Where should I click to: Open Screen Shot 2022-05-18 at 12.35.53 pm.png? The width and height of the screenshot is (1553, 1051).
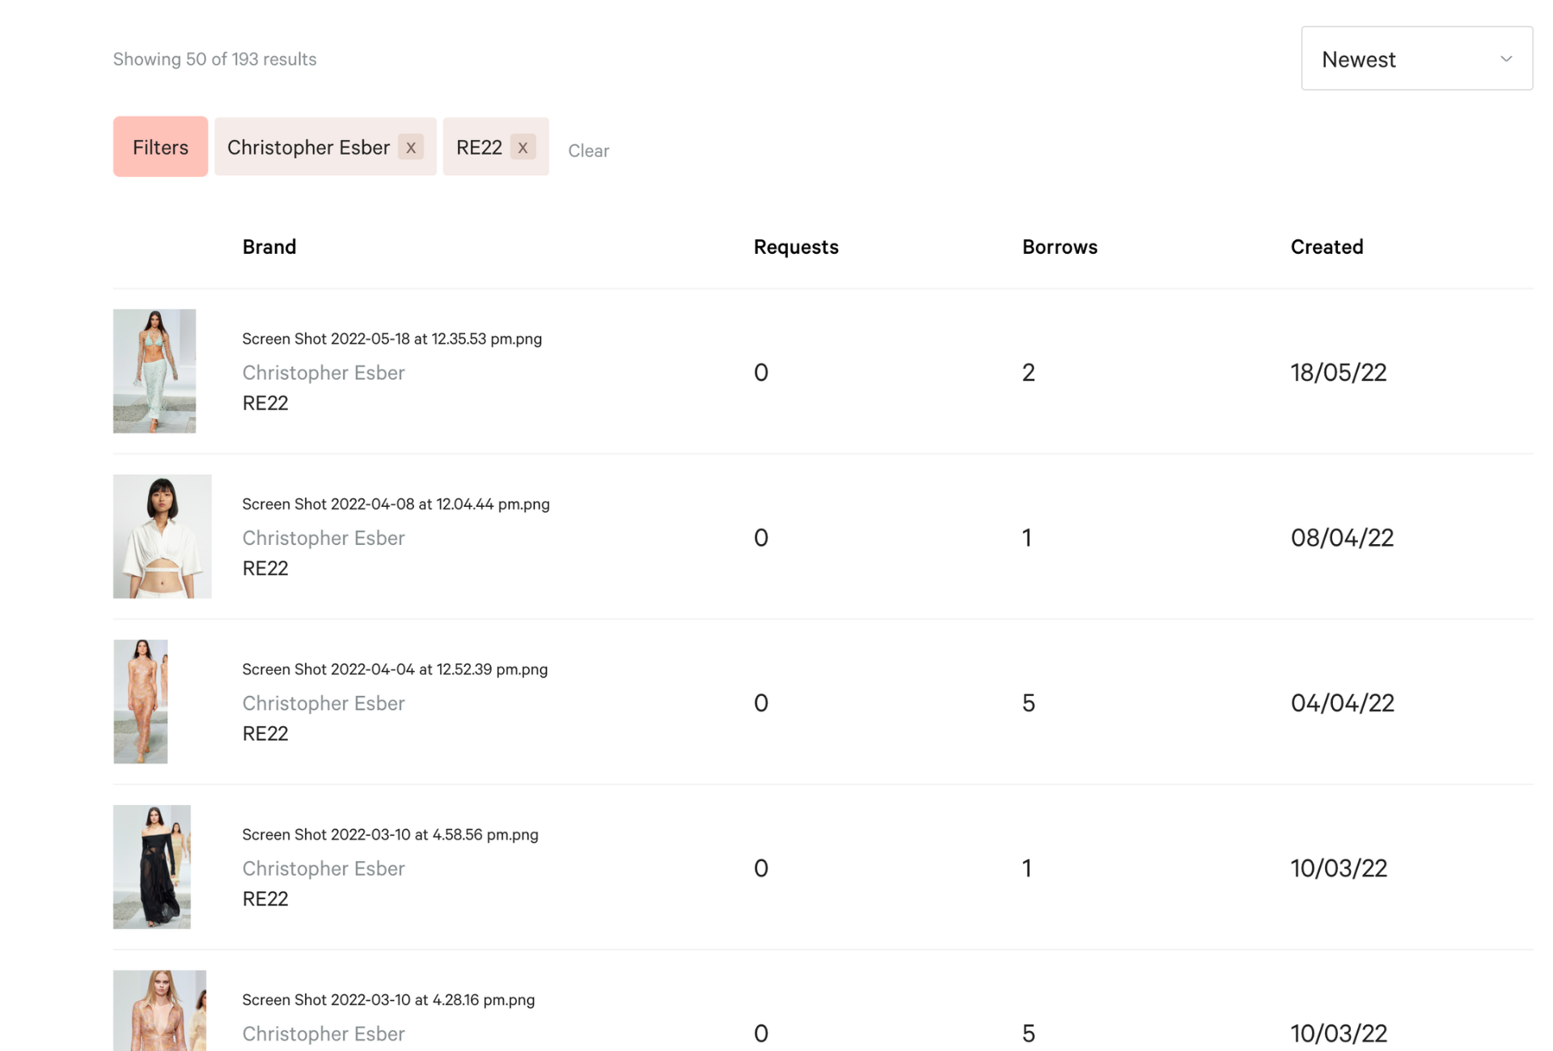pos(392,339)
